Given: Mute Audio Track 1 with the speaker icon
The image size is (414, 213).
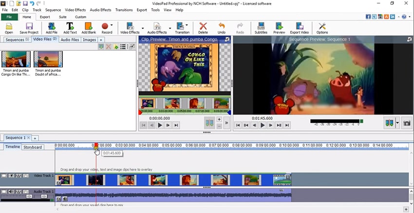Looking at the screenshot, I should point(11,192).
